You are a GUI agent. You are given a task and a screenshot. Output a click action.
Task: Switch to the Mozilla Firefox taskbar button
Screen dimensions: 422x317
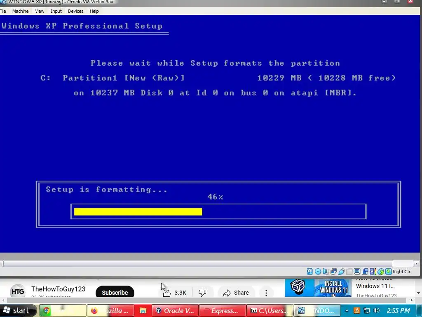click(110, 310)
